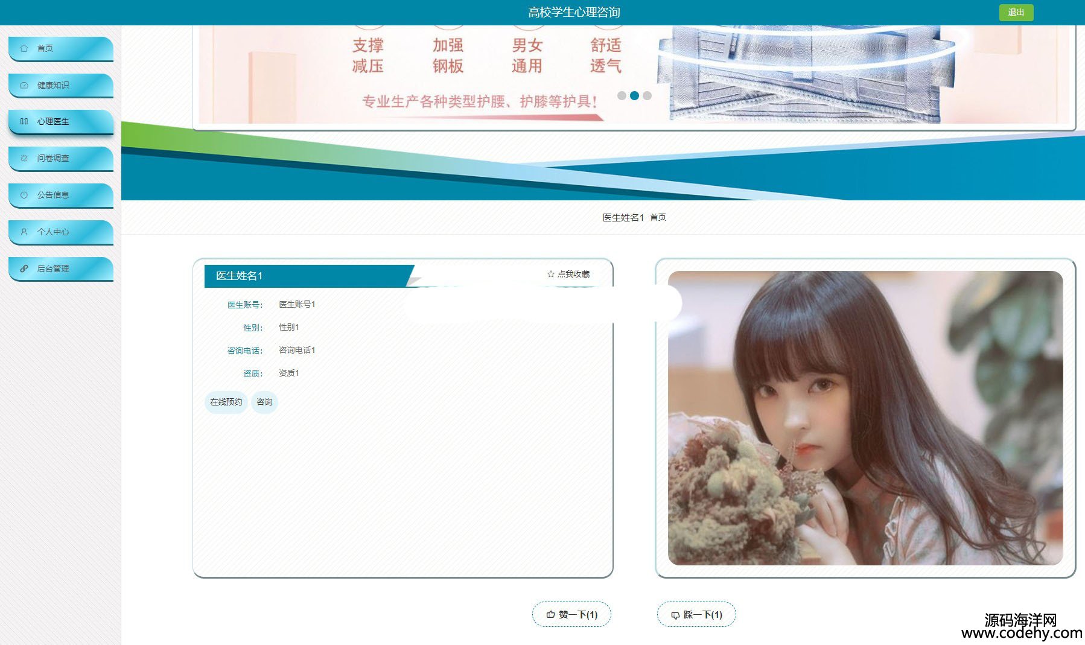This screenshot has width=1085, height=645.
Task: Click the person icon beside 个人中心
Action: [x=24, y=232]
